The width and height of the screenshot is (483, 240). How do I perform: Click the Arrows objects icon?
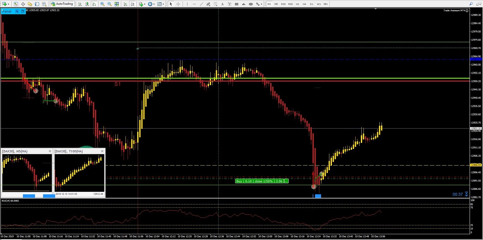point(258,4)
